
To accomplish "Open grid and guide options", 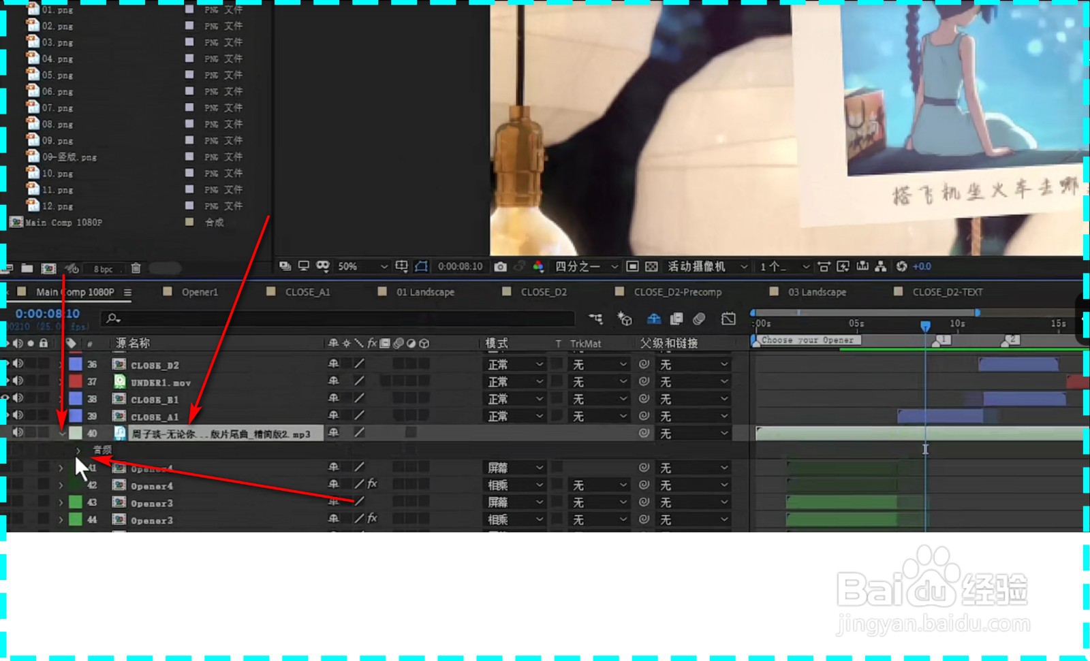I will pyautogui.click(x=402, y=266).
